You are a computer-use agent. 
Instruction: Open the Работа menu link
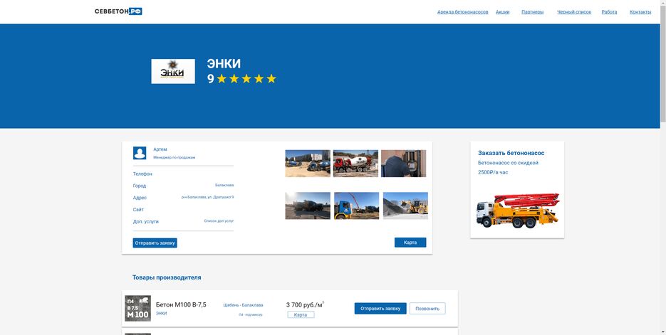pos(609,12)
